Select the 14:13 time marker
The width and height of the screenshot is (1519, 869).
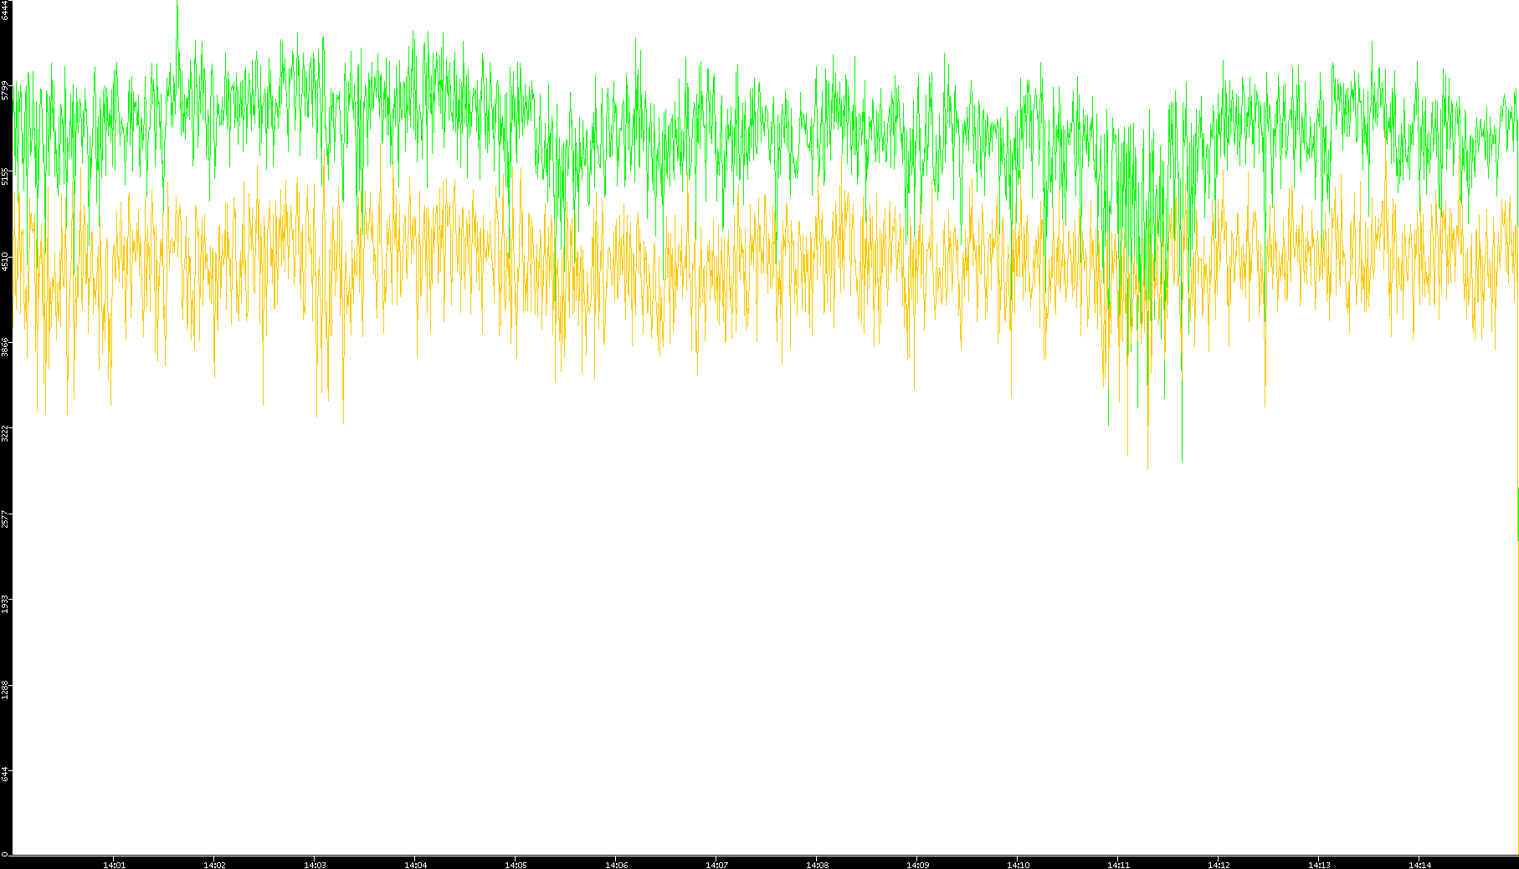(x=1319, y=865)
